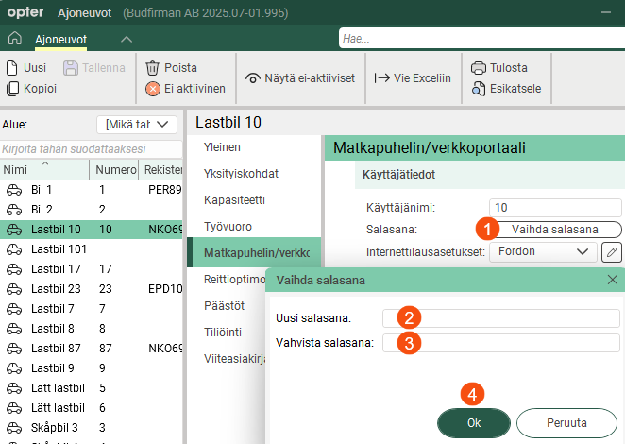
Task: Click the home icon in the tab bar
Action: [x=14, y=39]
